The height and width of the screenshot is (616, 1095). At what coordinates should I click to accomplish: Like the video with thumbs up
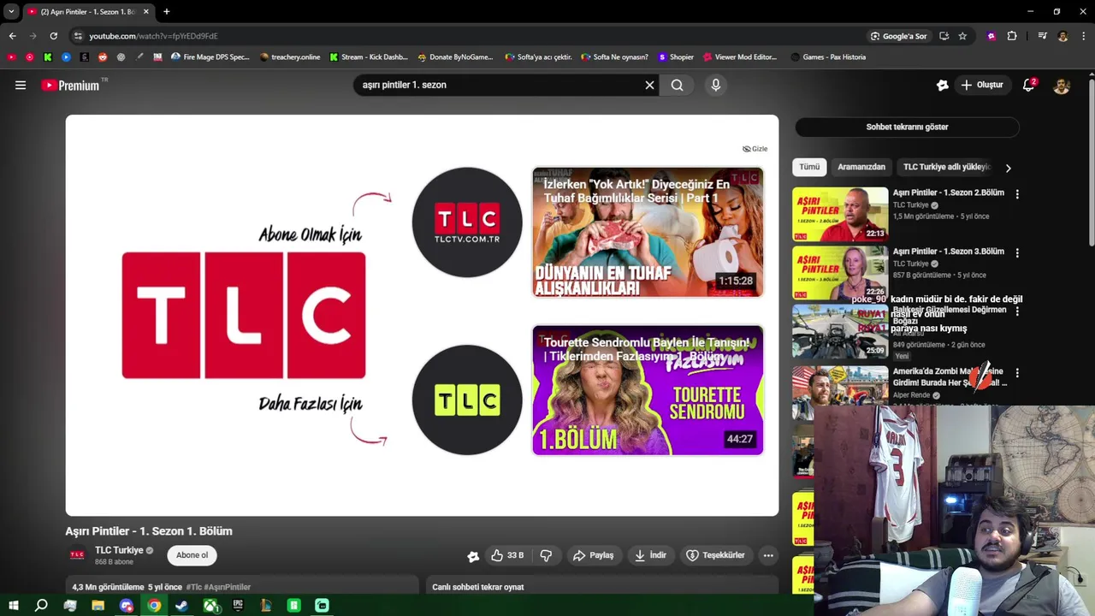click(506, 555)
